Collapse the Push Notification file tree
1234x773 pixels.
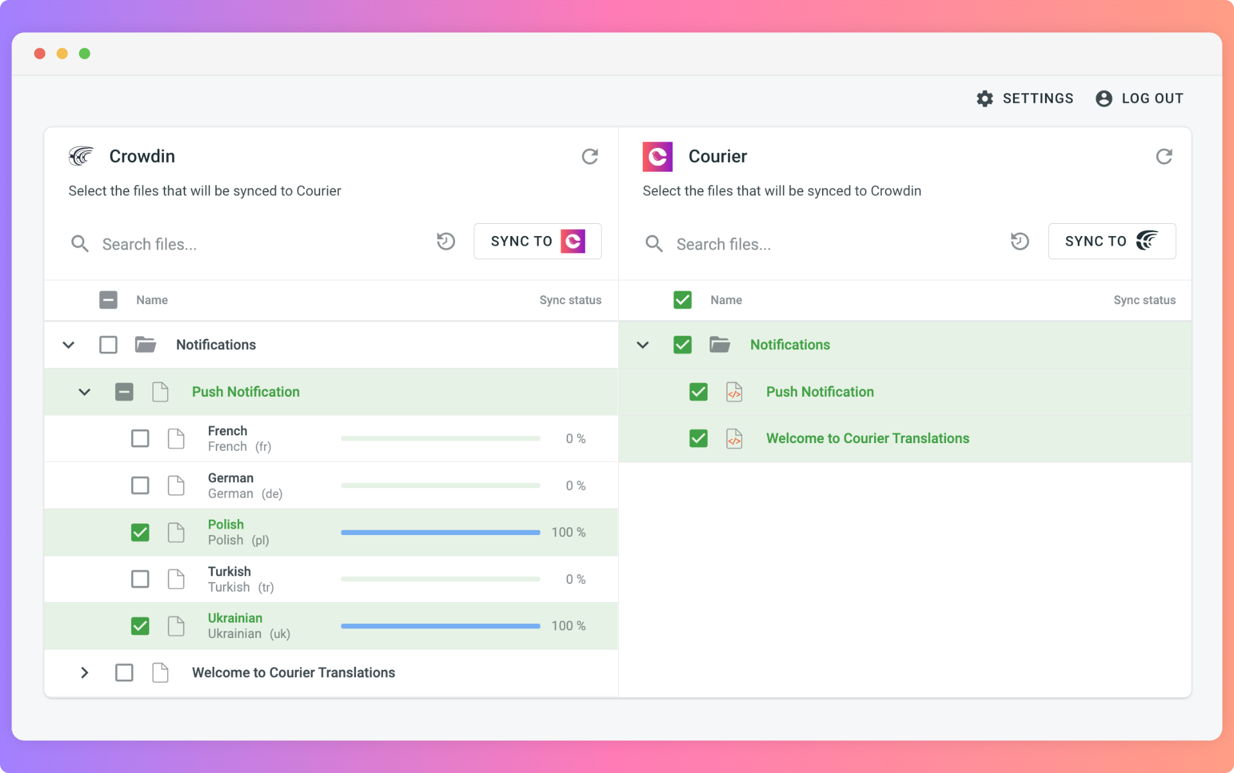pos(84,392)
